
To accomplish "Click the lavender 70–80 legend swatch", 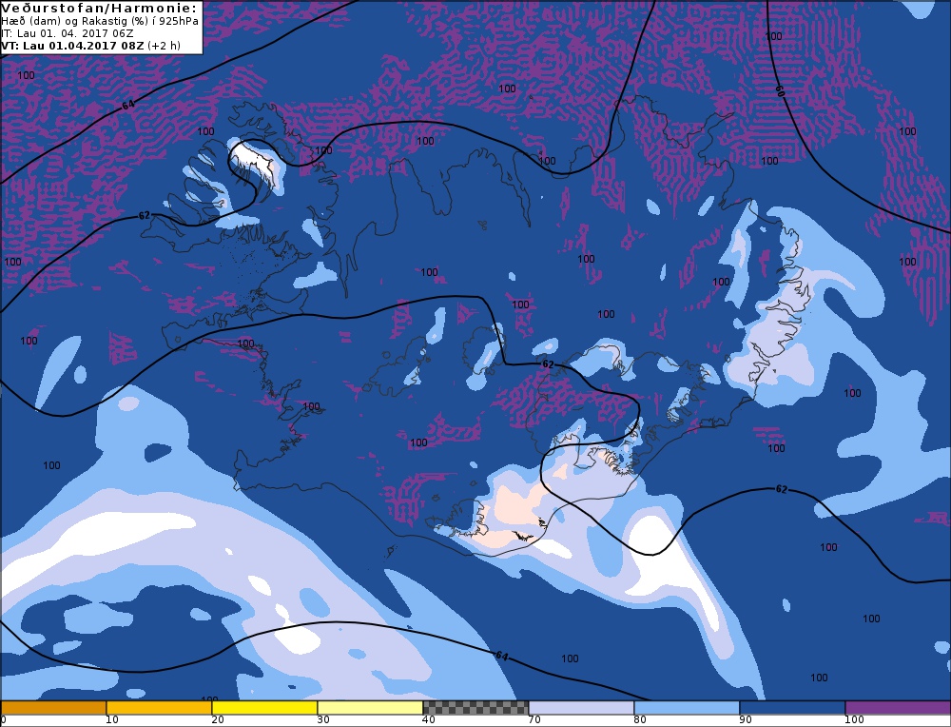I will coord(581,708).
